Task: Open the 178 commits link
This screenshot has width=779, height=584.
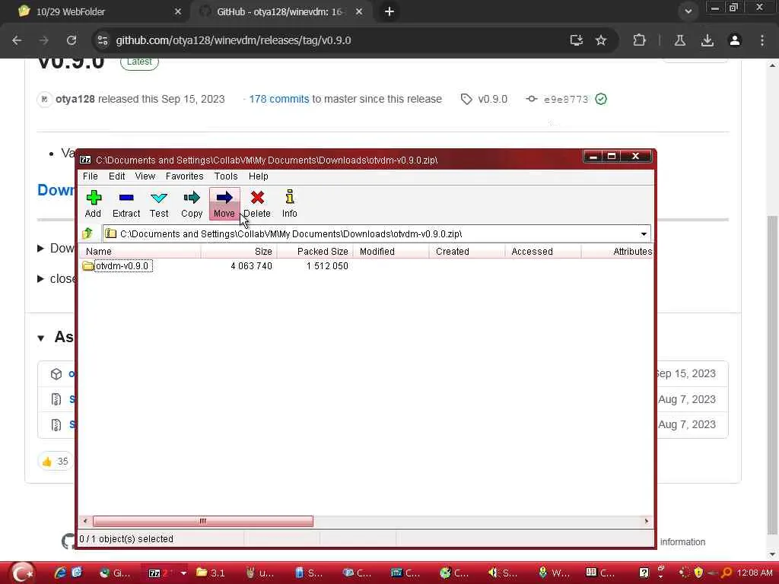Action: 278,99
